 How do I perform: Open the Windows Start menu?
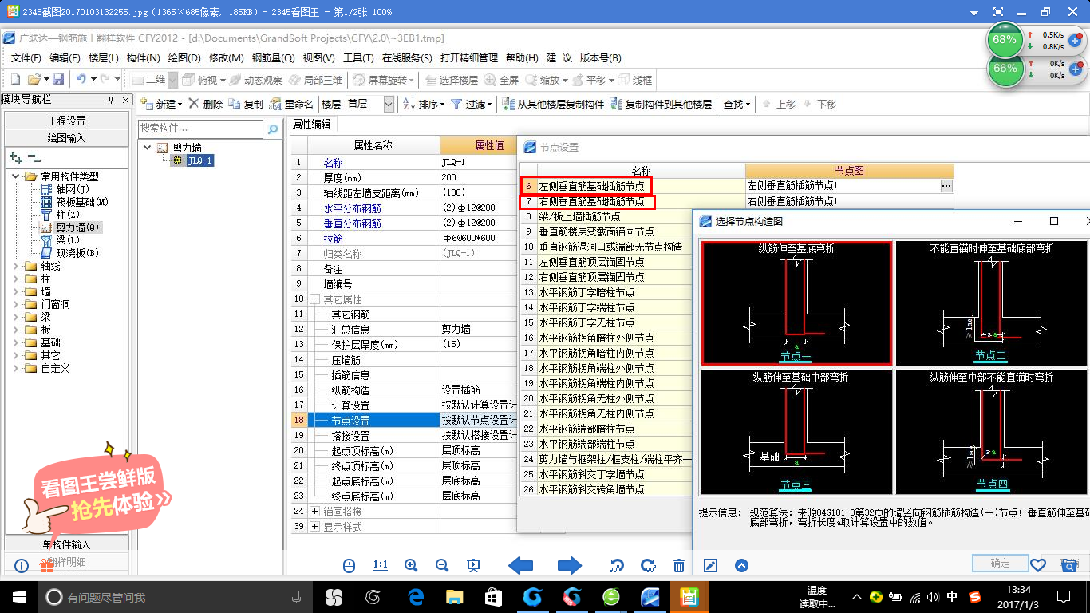coord(19,596)
